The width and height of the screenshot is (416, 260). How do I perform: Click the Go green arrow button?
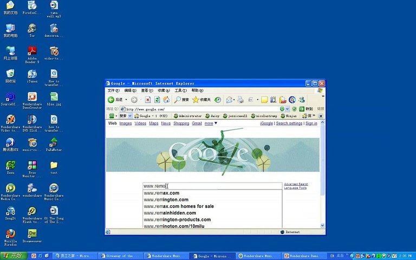tap(302, 109)
